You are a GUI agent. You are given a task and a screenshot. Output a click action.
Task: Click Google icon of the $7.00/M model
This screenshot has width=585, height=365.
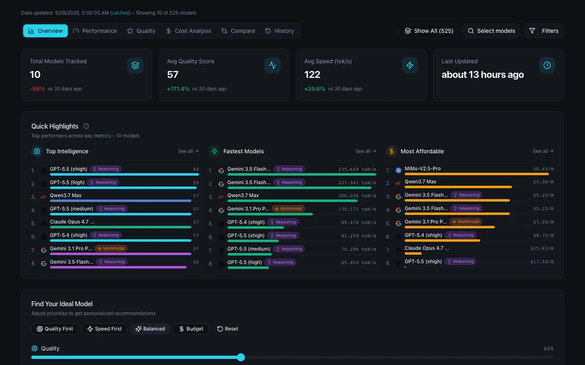point(399,223)
